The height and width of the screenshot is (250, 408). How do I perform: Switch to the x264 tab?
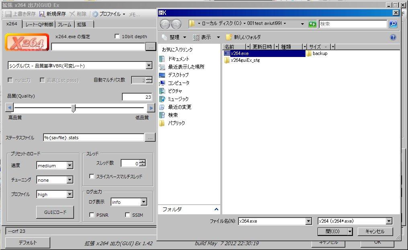point(12,24)
